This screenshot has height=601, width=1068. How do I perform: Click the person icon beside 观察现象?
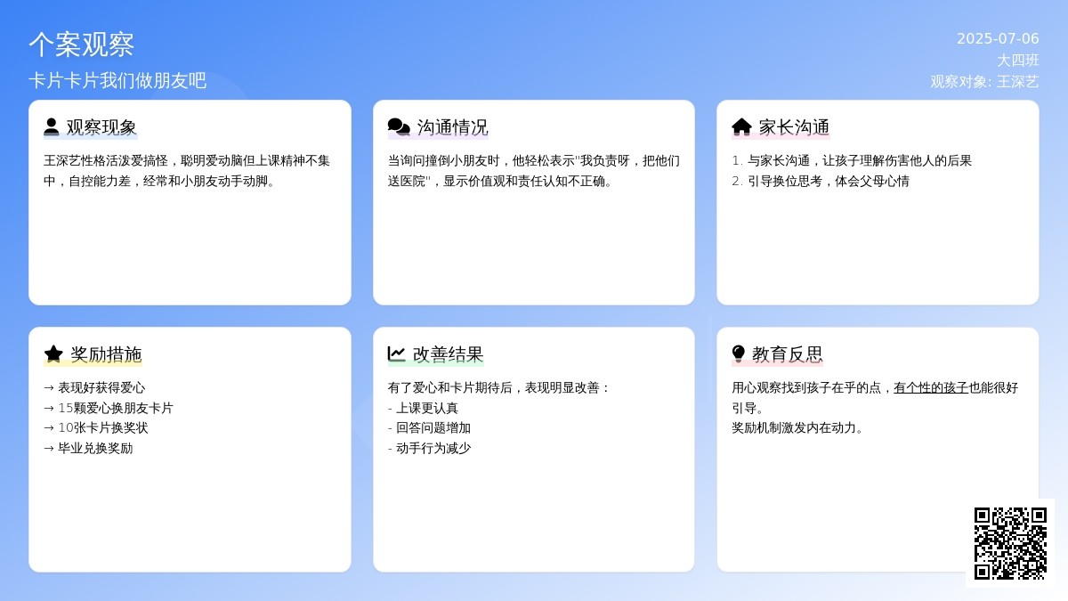point(52,127)
